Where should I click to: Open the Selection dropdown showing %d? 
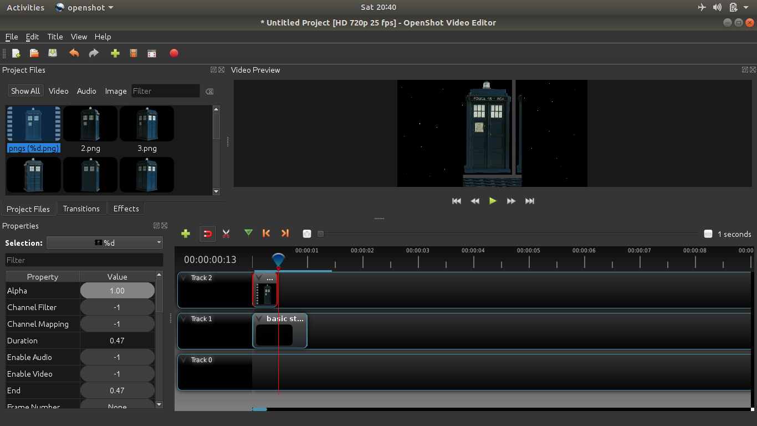(x=105, y=243)
